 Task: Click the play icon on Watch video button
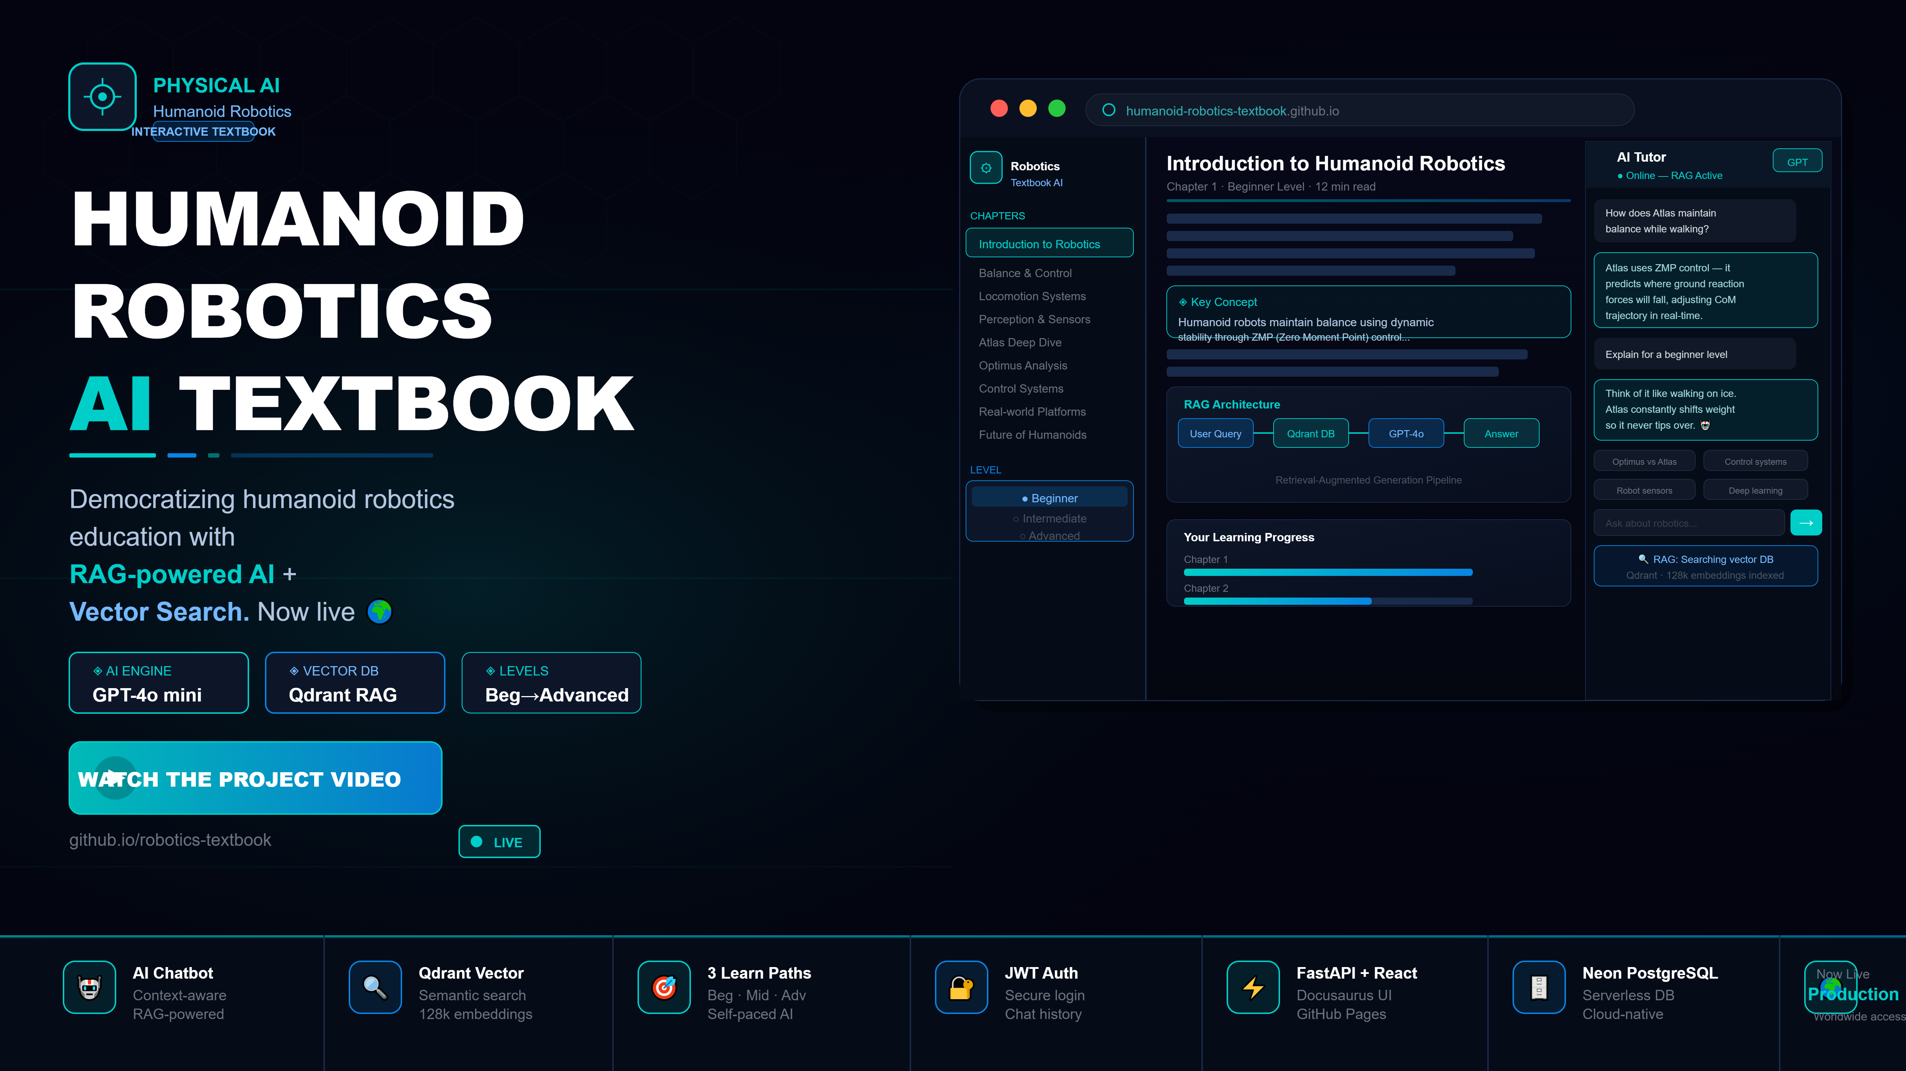[x=116, y=777]
